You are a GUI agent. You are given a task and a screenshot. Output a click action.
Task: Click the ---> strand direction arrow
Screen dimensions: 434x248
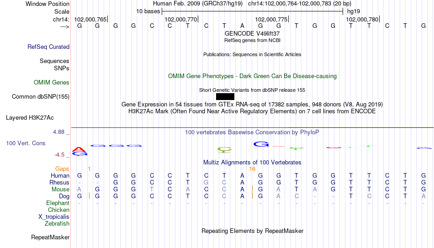[65, 26]
